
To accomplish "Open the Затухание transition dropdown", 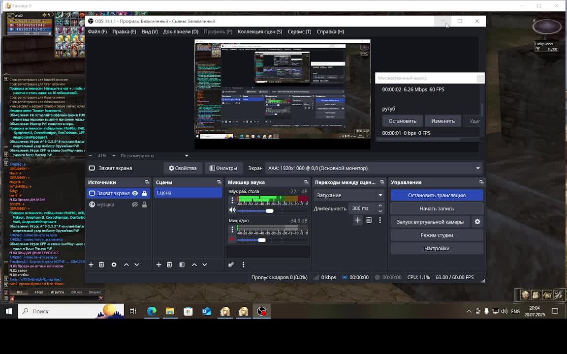I will point(349,195).
